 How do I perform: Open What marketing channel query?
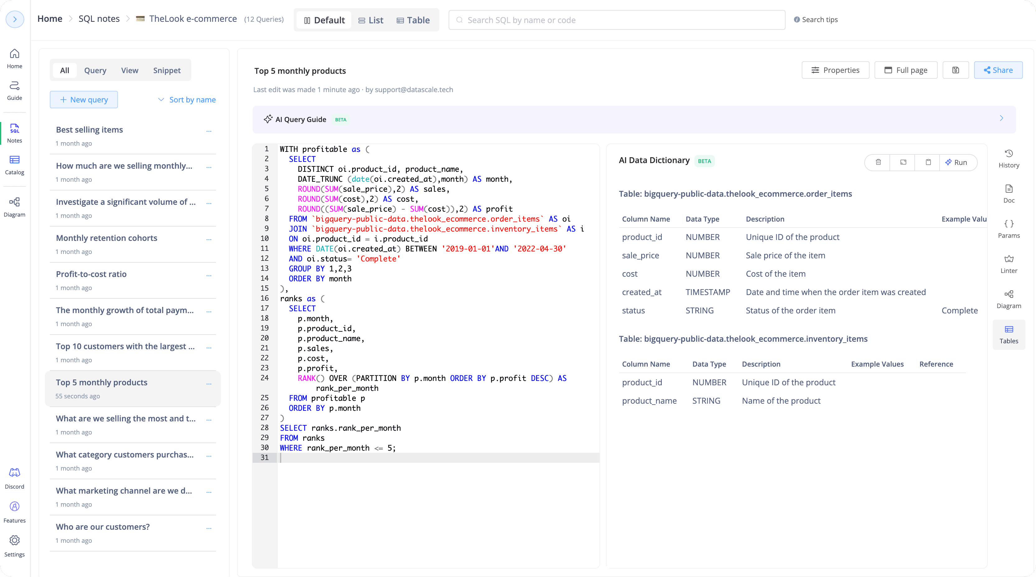133,497
